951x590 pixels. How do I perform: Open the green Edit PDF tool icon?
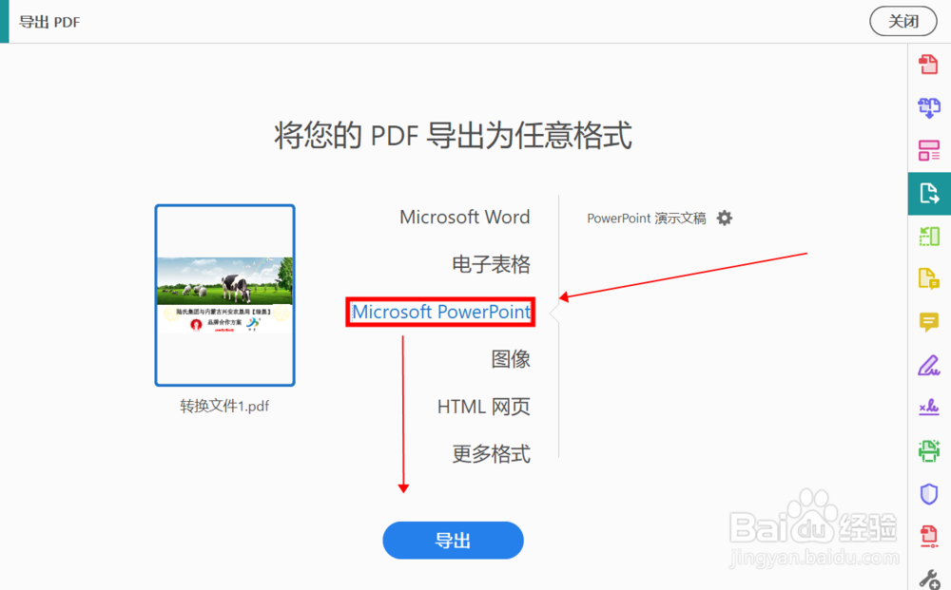928,237
